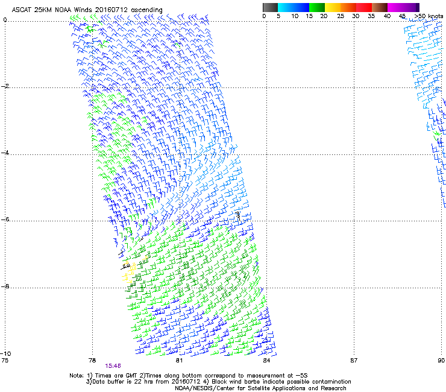Screen dimensions: 446x392
Task: Click the latitude axis label '-4'
Action: click(5, 153)
